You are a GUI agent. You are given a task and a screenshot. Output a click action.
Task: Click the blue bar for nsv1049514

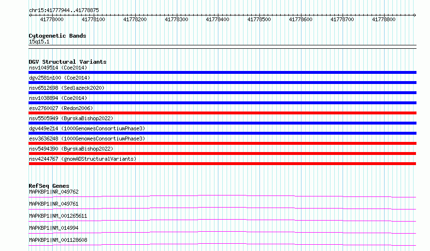tap(222, 72)
